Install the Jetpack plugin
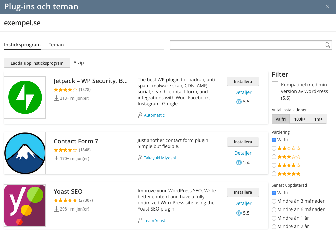336x233 pixels. tap(243, 81)
